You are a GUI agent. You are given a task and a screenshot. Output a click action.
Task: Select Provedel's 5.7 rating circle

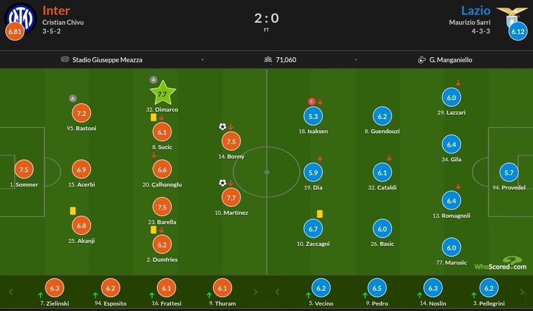click(x=508, y=172)
